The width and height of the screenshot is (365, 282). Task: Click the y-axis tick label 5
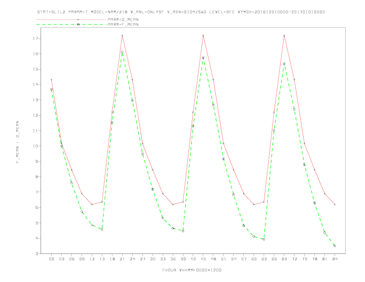(37, 223)
